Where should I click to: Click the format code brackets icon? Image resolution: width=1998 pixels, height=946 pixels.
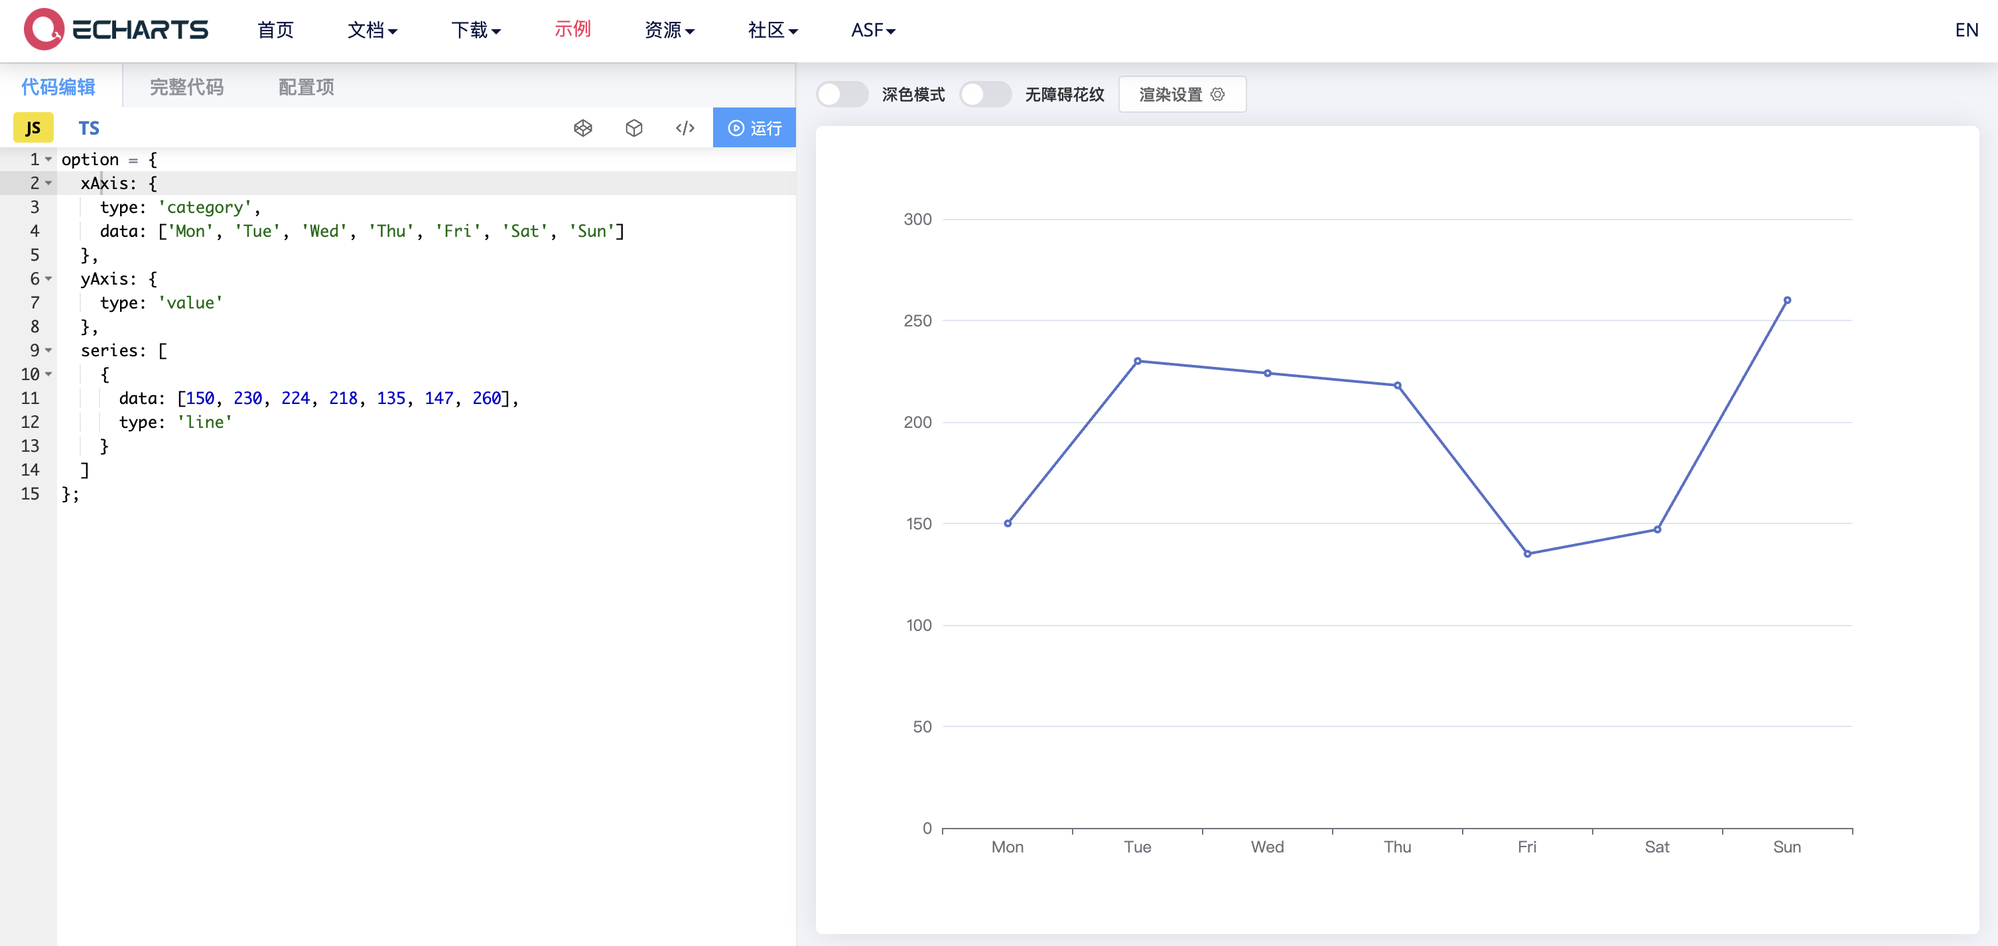[684, 128]
